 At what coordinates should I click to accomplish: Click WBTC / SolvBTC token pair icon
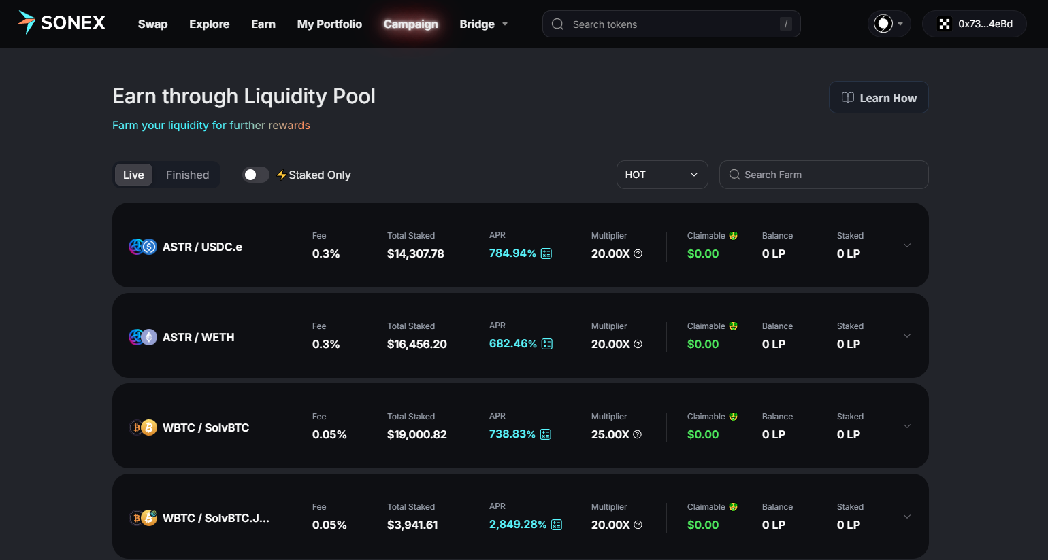(143, 427)
